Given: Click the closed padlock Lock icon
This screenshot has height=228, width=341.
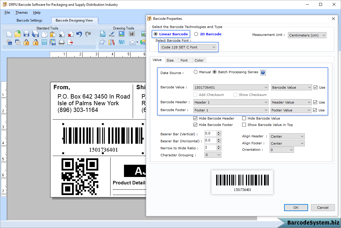Looking at the screenshot, I should (x=26, y=42).
